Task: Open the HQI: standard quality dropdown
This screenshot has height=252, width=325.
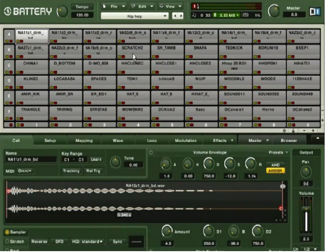Action: 87,242
